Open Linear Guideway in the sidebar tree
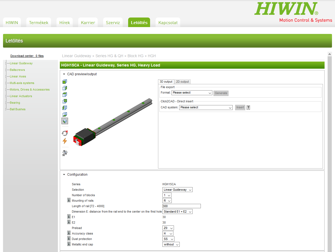Viewport: 335px width, 252px height. (21, 63)
